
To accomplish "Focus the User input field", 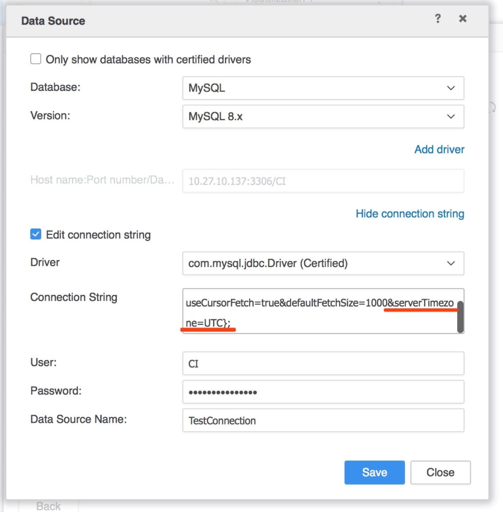I will point(323,364).
